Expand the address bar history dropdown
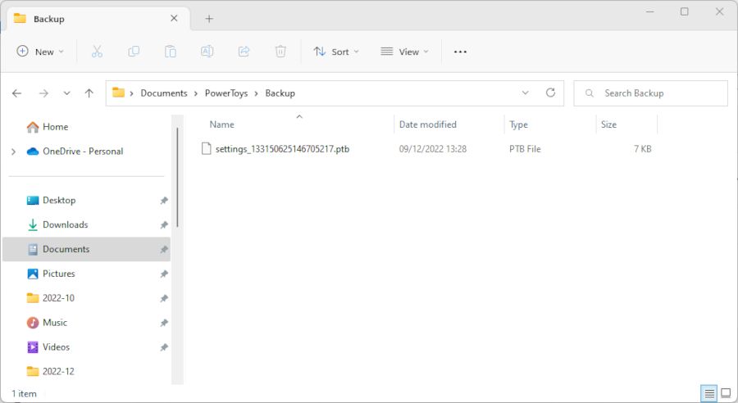 point(526,93)
